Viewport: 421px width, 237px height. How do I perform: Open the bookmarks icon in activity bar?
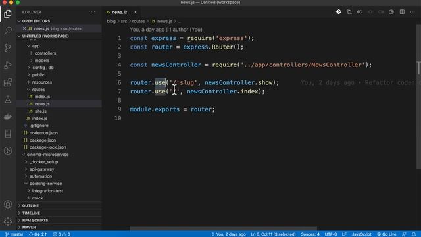point(8,134)
